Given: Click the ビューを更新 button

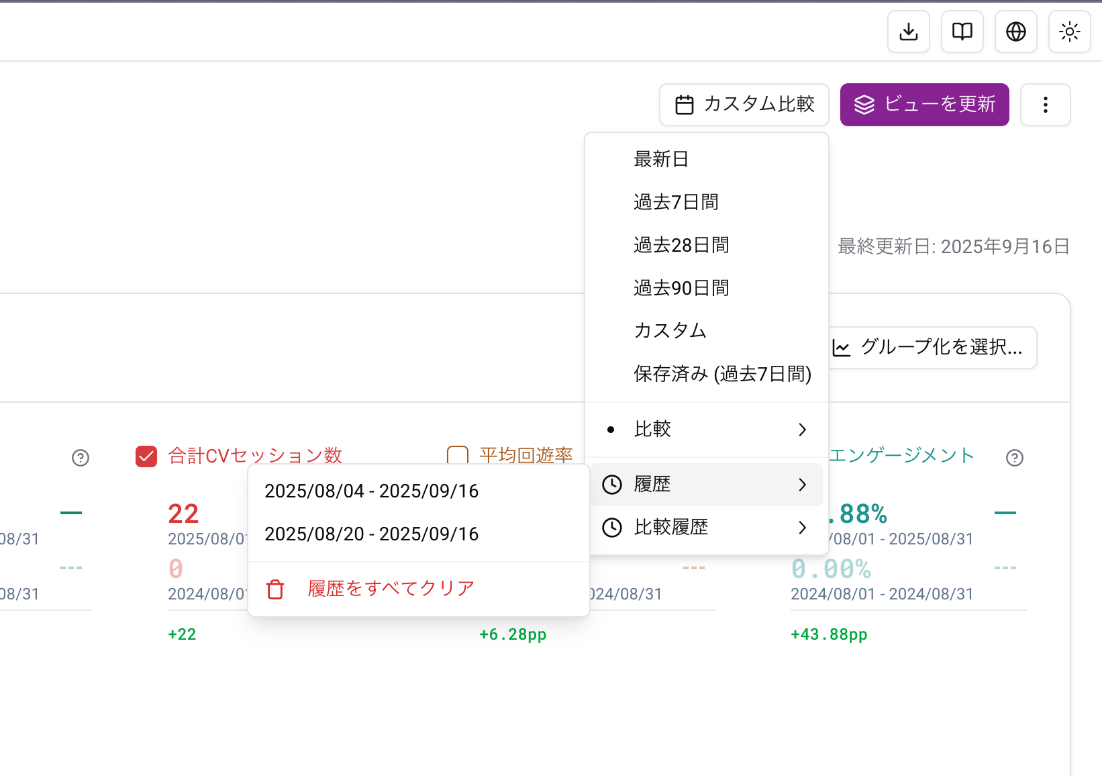Looking at the screenshot, I should click(924, 105).
